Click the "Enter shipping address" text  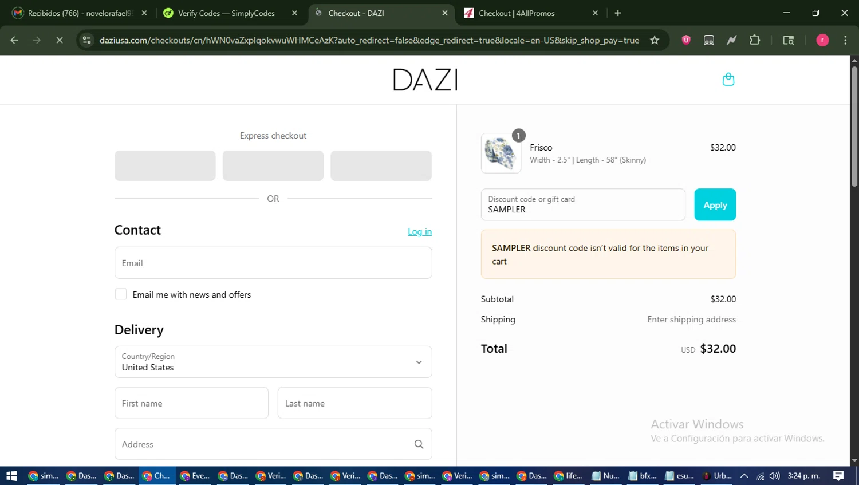[692, 320]
